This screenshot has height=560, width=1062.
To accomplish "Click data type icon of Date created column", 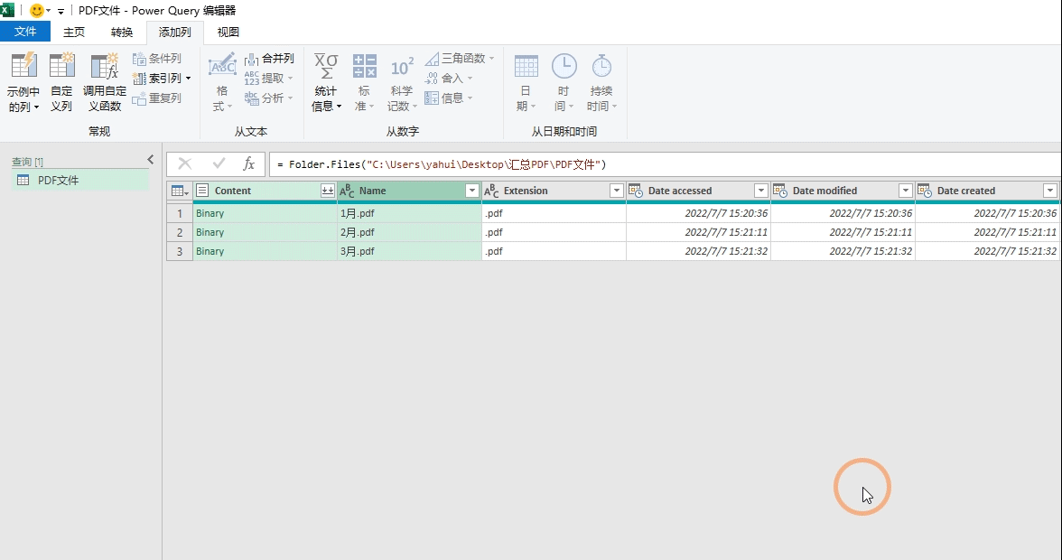I will coord(925,191).
